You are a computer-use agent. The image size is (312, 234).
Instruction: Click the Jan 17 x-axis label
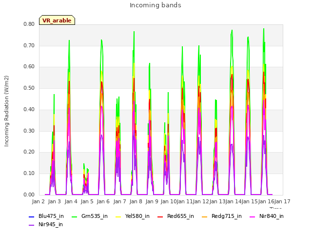tap(282, 202)
